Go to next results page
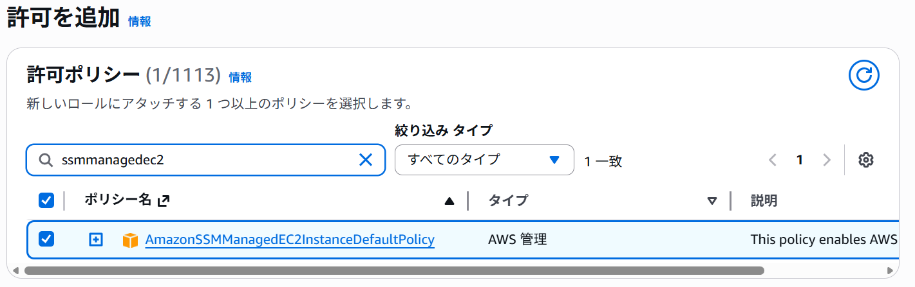 click(827, 160)
